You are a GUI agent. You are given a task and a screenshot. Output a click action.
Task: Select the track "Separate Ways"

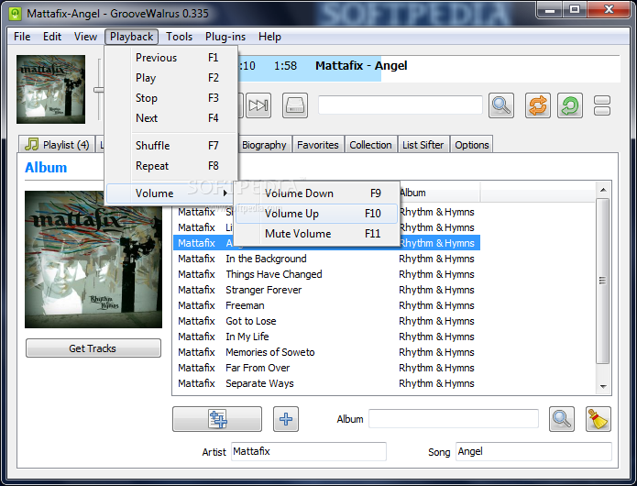(x=326, y=383)
